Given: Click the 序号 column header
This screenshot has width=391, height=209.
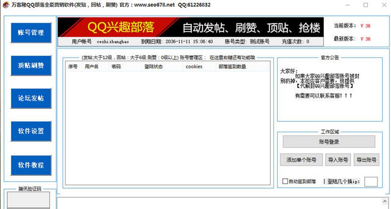Looking at the screenshot, I should [x=73, y=66].
